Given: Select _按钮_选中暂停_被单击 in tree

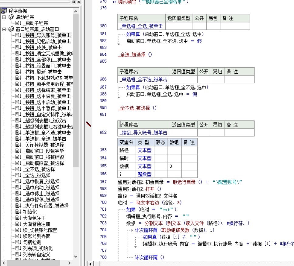Looking at the screenshot, I should (x=47, y=108).
